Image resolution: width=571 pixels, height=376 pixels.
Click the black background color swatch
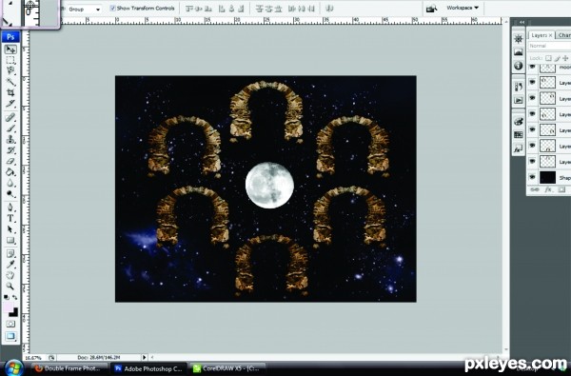(13, 312)
